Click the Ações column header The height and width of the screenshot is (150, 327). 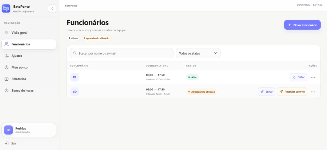tap(313, 66)
